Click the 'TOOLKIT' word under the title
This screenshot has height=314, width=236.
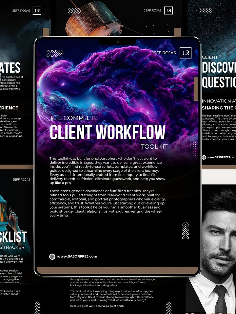click(154, 147)
